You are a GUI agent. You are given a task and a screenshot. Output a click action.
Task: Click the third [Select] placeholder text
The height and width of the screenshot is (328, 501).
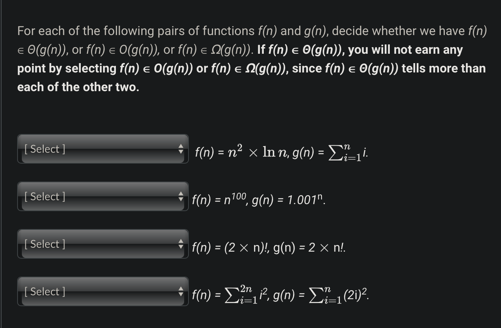(x=44, y=244)
